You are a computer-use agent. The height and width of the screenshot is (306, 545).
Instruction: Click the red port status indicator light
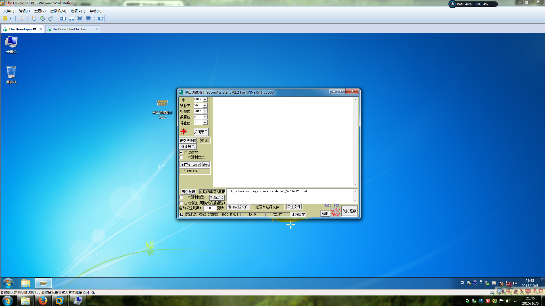pos(184,132)
